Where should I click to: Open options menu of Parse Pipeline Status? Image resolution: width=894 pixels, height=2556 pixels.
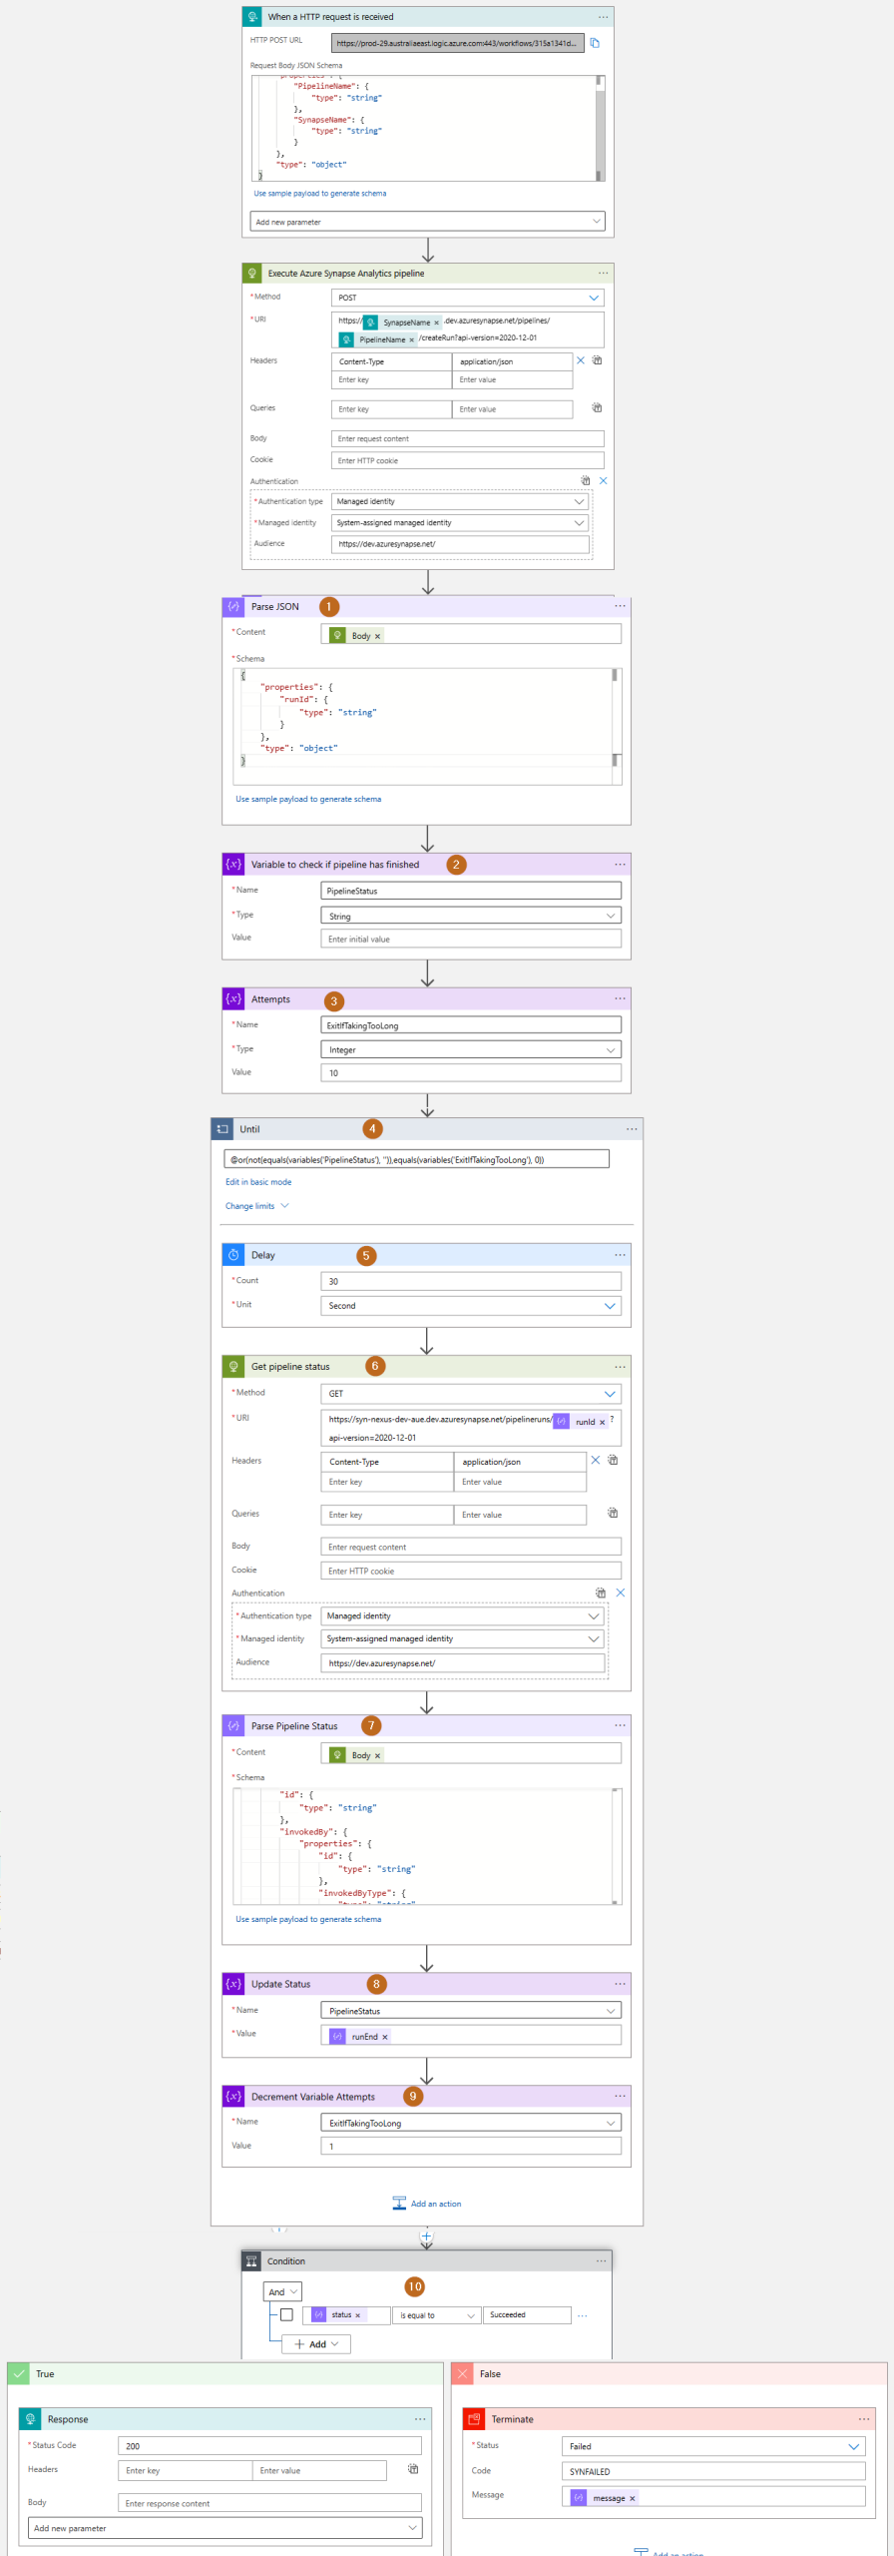[620, 1725]
